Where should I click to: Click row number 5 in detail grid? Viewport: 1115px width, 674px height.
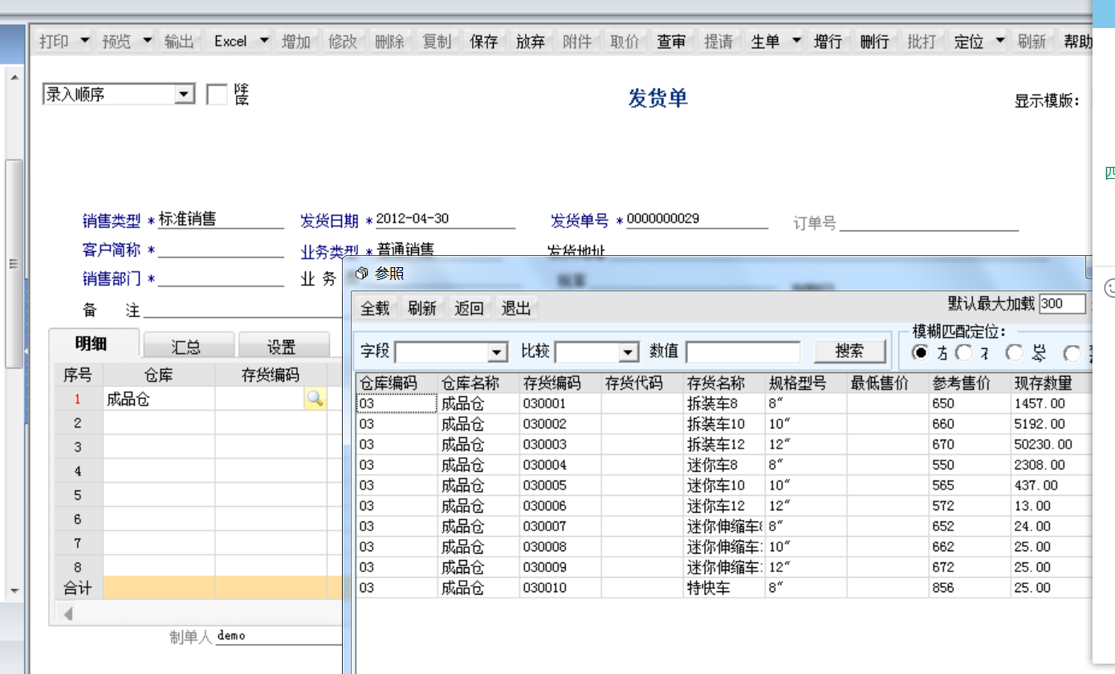pos(78,495)
